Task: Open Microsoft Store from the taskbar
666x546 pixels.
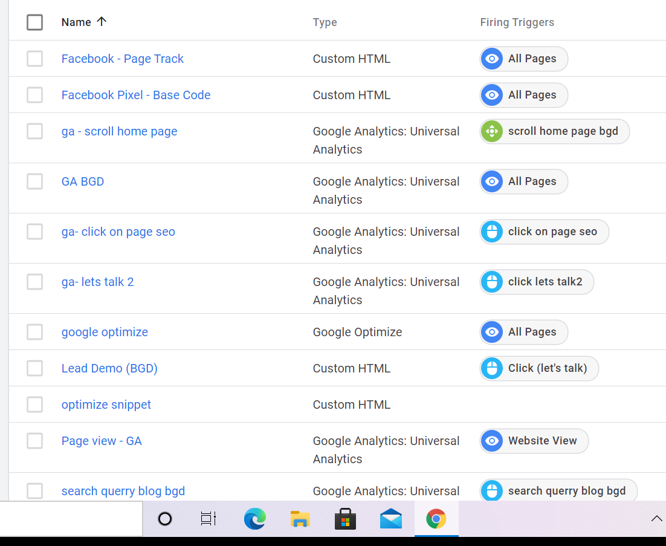Action: click(345, 519)
